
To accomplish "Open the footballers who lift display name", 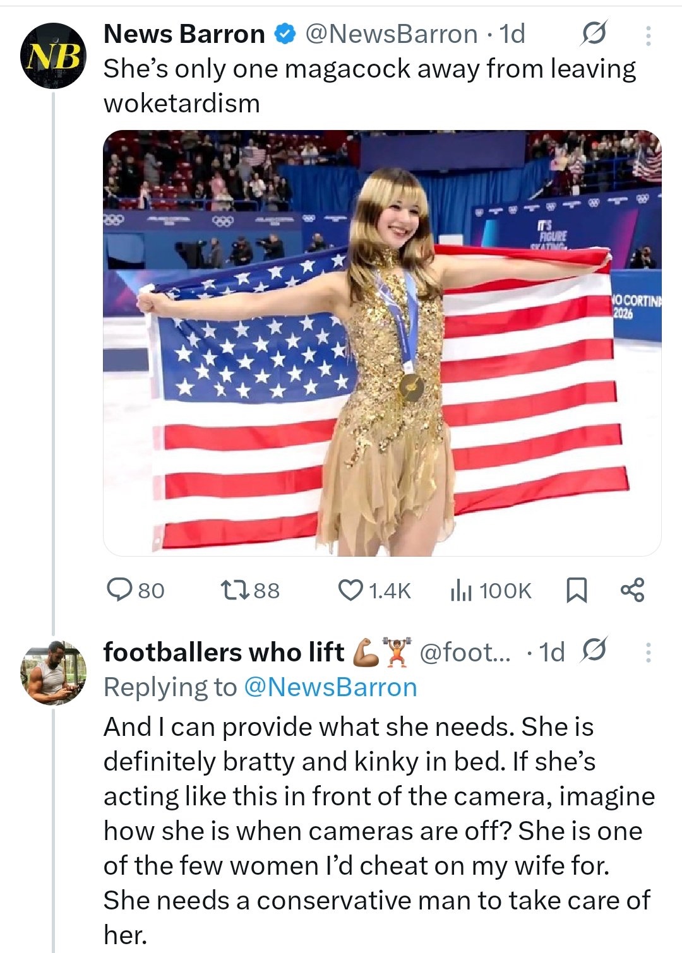I will tap(224, 652).
